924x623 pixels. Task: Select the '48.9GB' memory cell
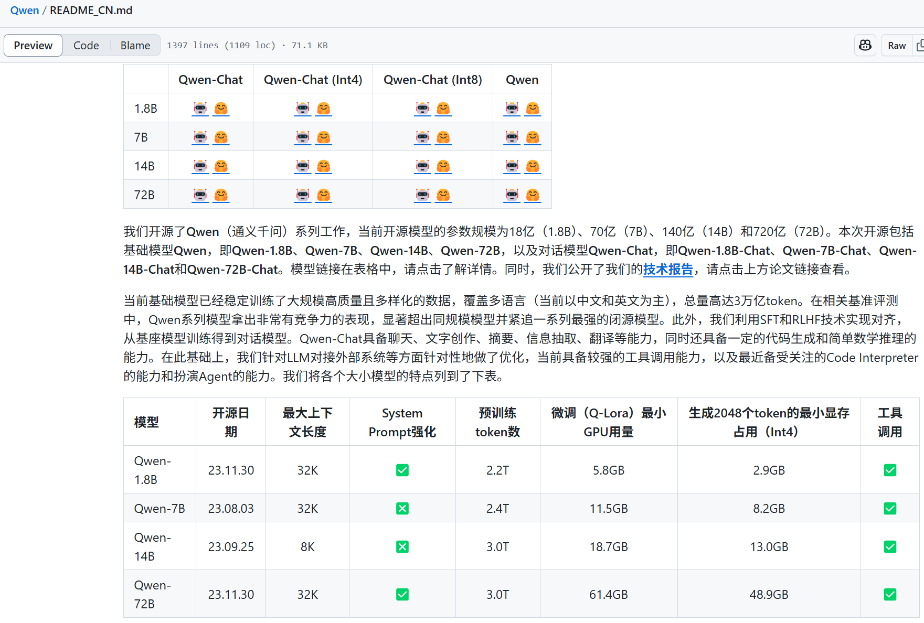pyautogui.click(x=769, y=595)
